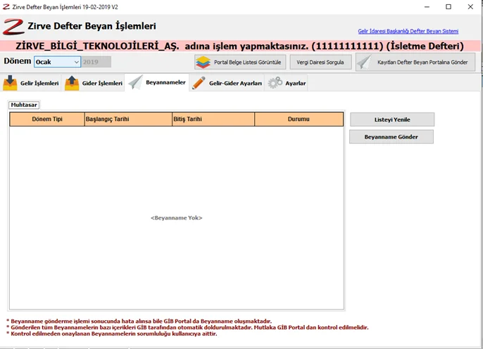Click the ZİRVE_BİLGİ_TEKNOLOJİLERİ_AŞ. company banner text
This screenshot has height=349, width=483.
coord(97,46)
